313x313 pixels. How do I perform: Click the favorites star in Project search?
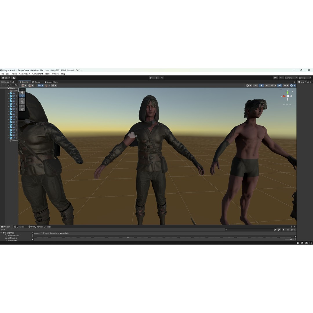pyautogui.click(x=288, y=230)
